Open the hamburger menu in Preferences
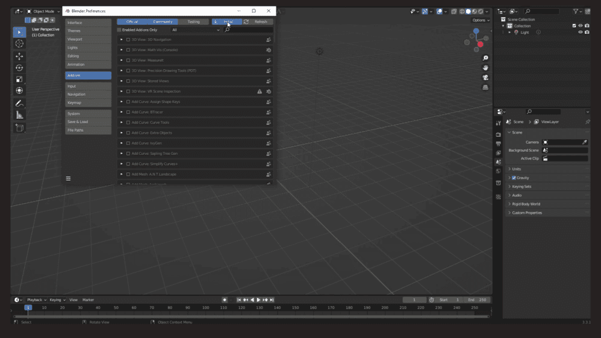The image size is (601, 338). click(x=68, y=178)
